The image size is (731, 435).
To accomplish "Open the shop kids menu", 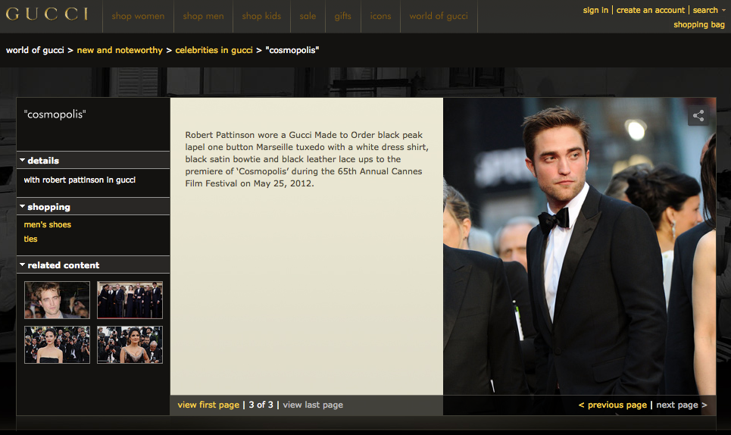I will click(261, 17).
